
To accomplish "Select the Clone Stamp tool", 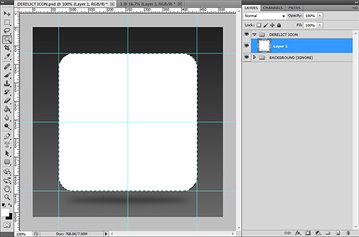I will (7, 84).
